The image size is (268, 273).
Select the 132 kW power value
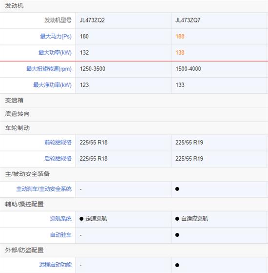pos(84,53)
